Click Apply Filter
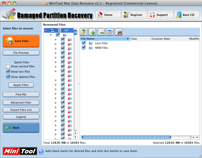Screen dimensions: 202x158 pos(21,85)
